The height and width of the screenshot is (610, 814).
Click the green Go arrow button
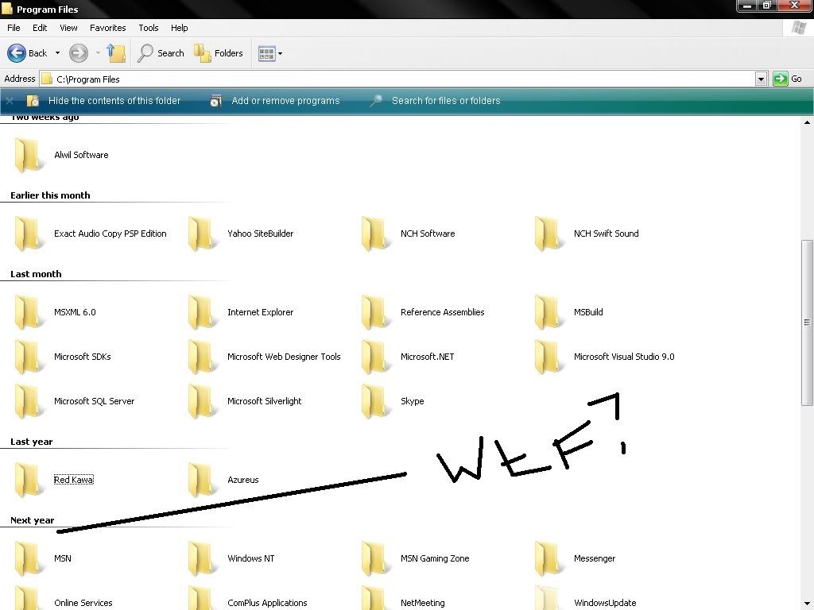[x=781, y=79]
